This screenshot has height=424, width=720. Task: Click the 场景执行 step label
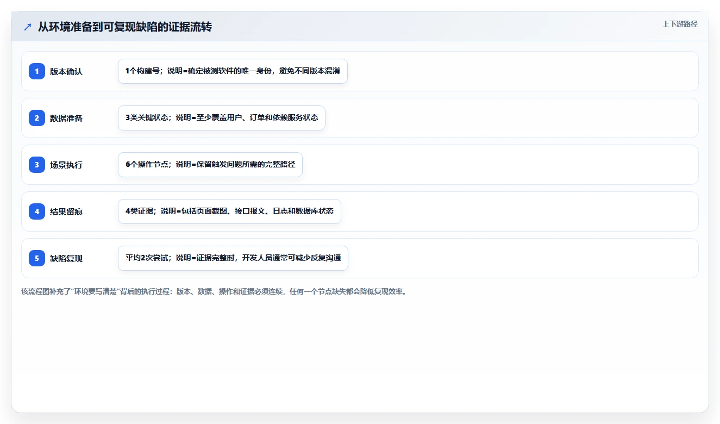66,165
